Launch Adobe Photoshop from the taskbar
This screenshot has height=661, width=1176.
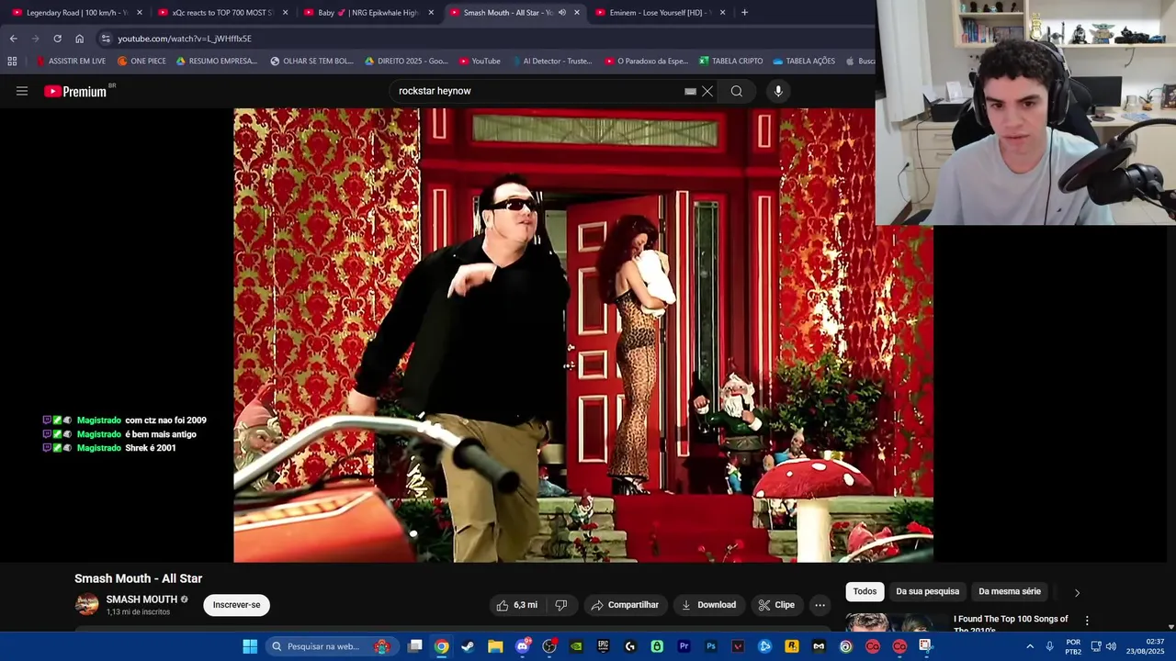pyautogui.click(x=710, y=646)
